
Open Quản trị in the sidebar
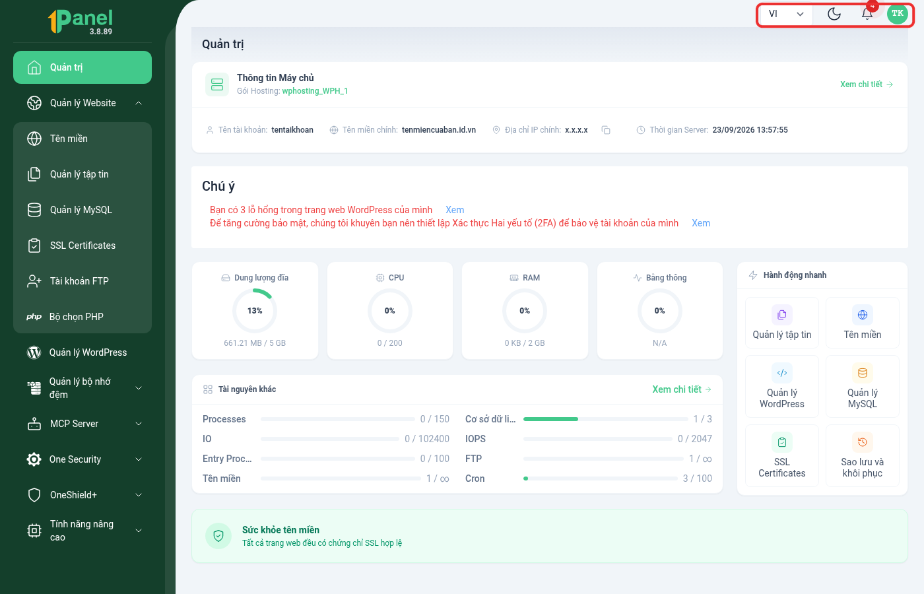click(82, 67)
